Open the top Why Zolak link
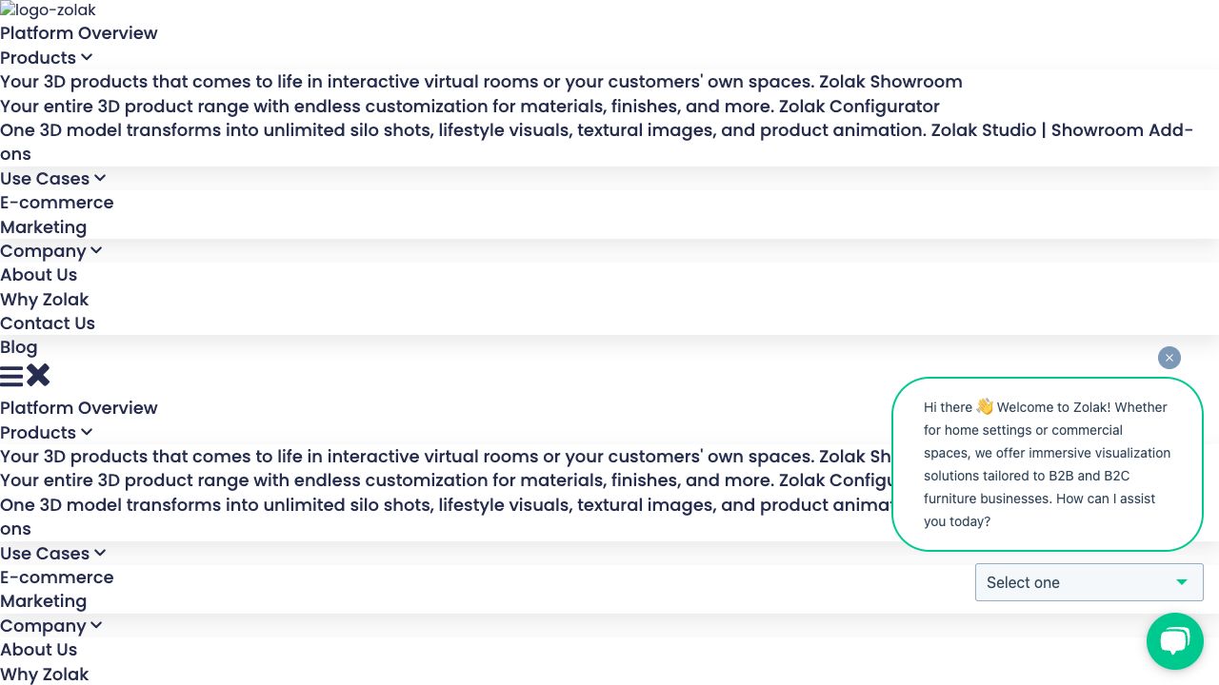Viewport: 1219px width, 685px height. coord(45,300)
